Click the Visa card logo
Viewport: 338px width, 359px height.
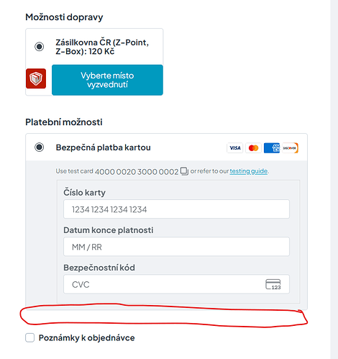point(235,148)
